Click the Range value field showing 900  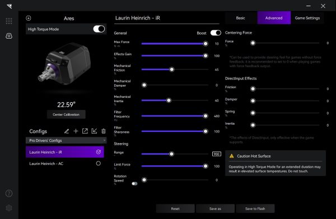tap(216, 154)
